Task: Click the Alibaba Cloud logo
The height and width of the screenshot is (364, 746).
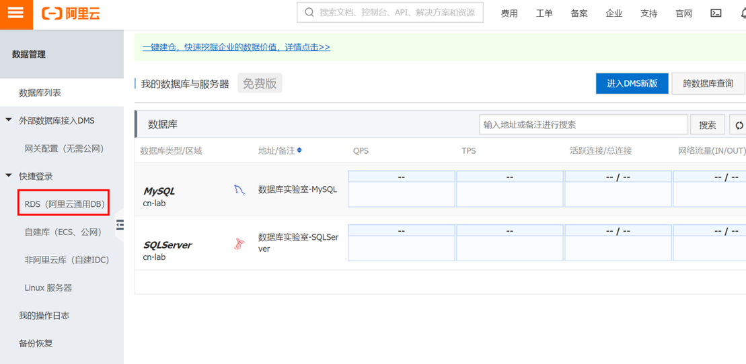Action: coord(71,13)
